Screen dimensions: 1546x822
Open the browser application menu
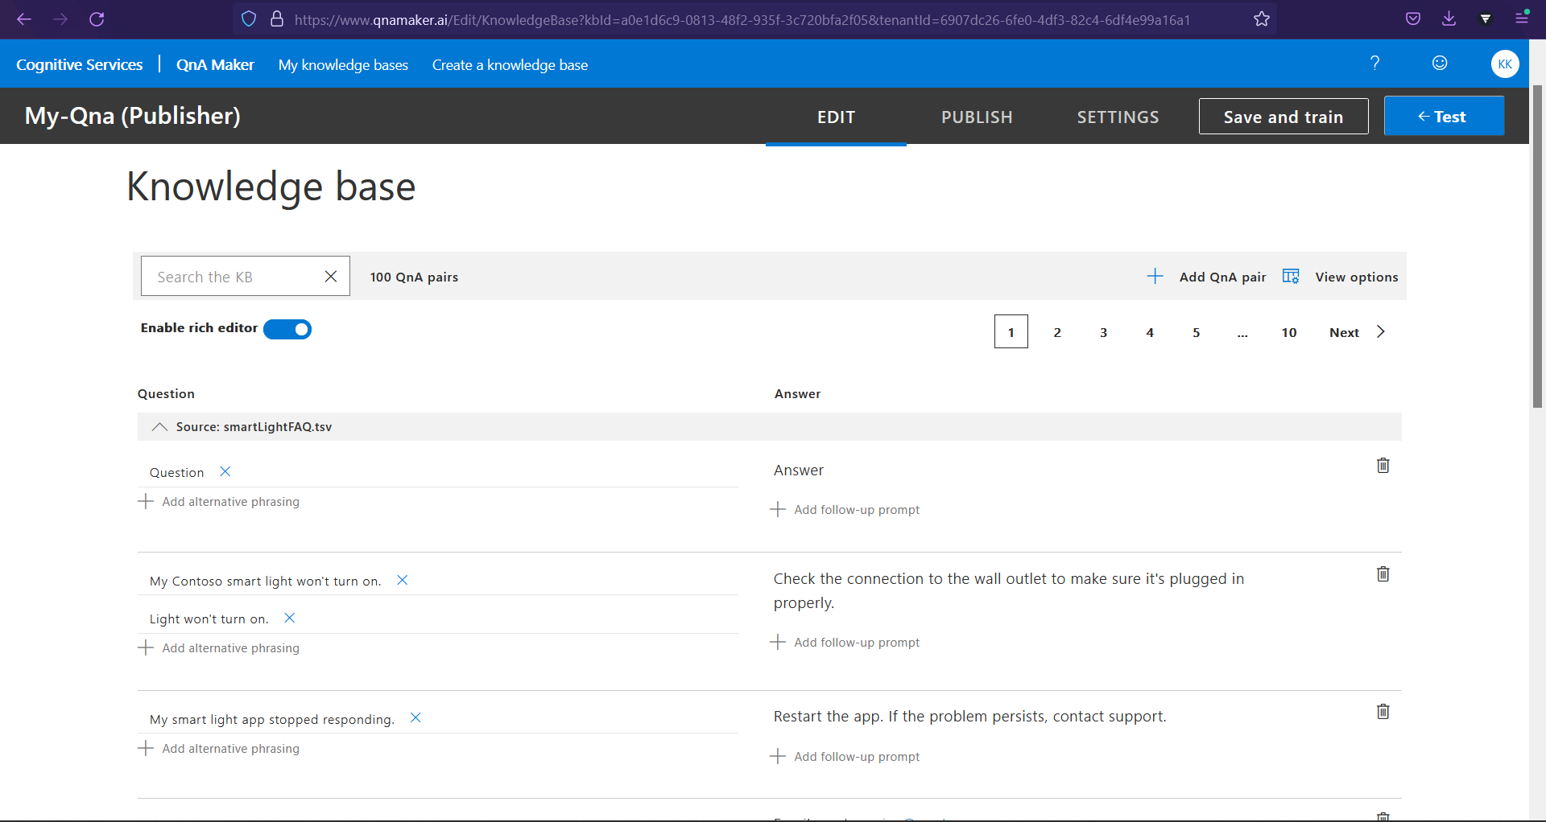(x=1522, y=18)
